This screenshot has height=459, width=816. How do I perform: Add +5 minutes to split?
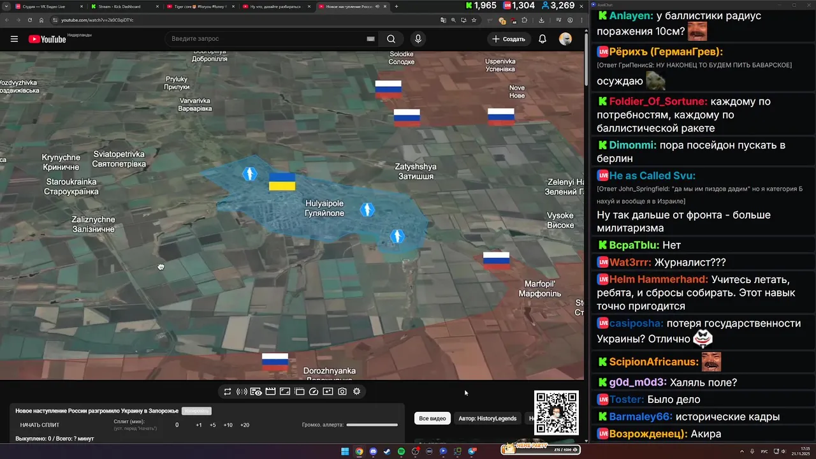point(213,425)
